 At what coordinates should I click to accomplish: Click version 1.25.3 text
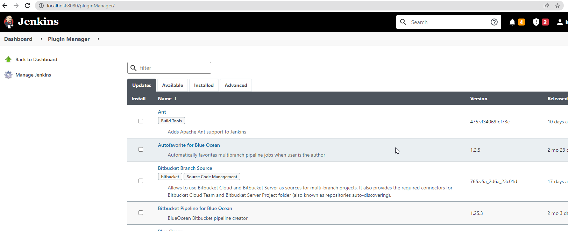pyautogui.click(x=476, y=213)
